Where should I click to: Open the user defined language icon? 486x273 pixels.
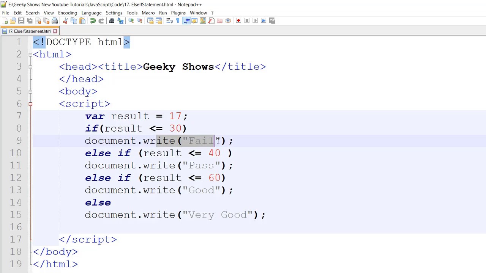coord(194,20)
